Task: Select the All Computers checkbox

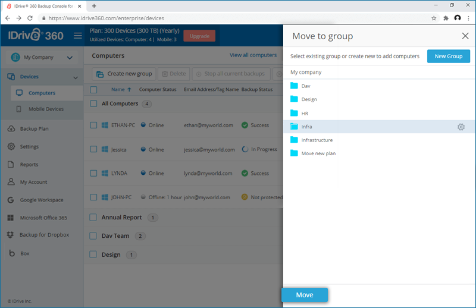Action: [x=93, y=103]
